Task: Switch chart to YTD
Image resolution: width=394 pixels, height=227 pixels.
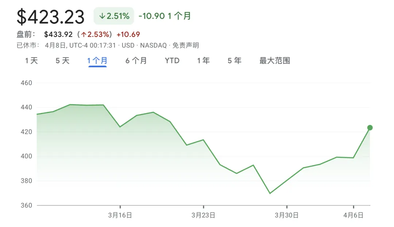Action: click(x=172, y=61)
